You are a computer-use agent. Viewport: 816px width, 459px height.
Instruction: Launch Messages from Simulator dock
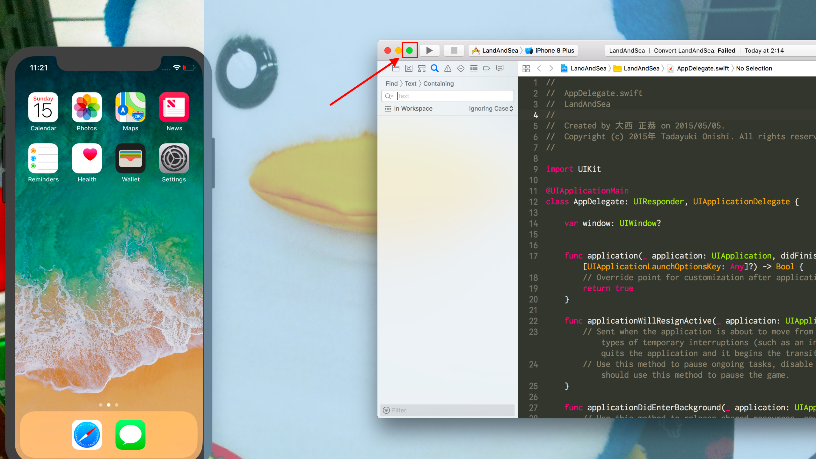(130, 435)
